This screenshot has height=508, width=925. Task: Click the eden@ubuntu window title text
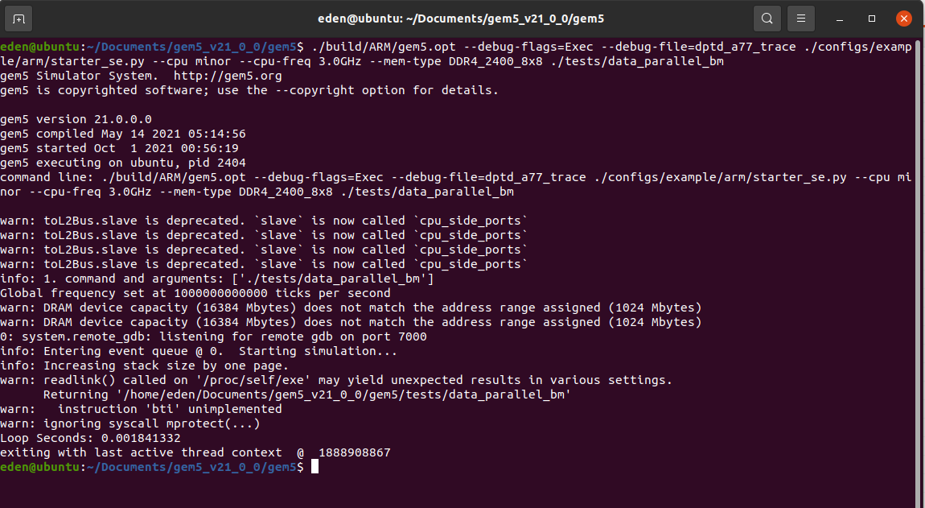461,19
